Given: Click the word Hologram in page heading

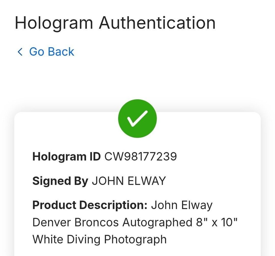Looking at the screenshot, I should [54, 23].
